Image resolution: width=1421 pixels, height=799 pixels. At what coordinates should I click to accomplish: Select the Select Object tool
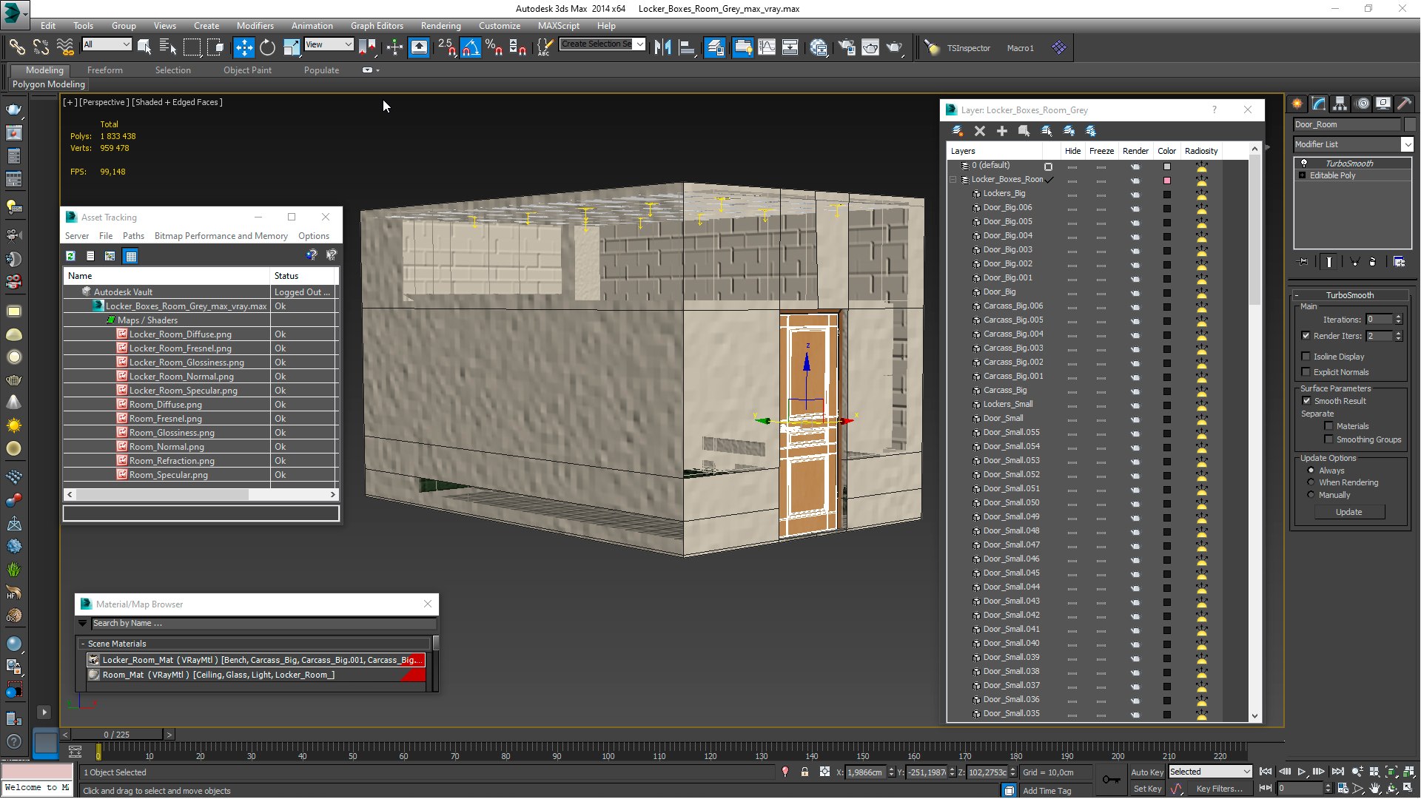(x=144, y=47)
